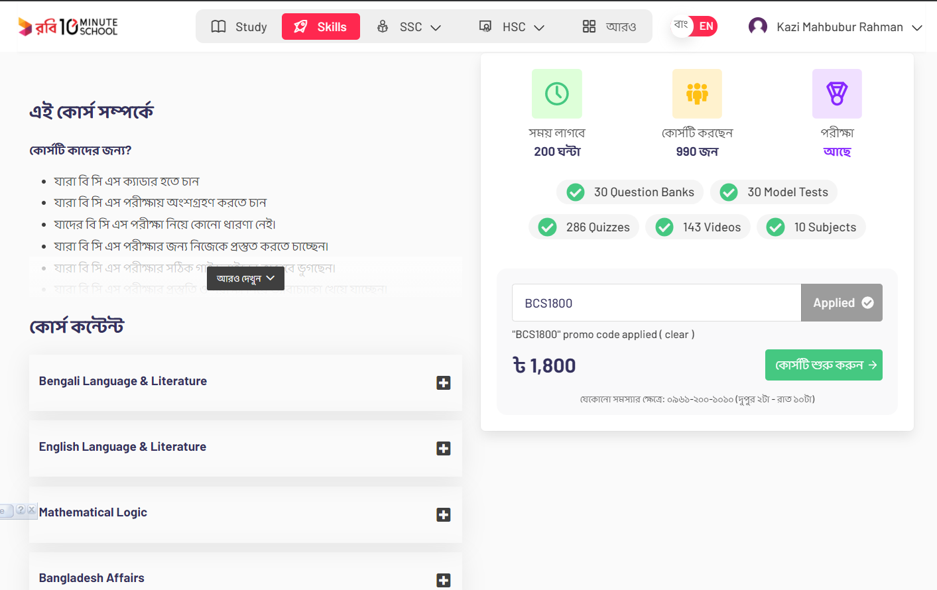Expand Bengali Language & Literature section
This screenshot has height=590, width=937.
pyautogui.click(x=444, y=383)
